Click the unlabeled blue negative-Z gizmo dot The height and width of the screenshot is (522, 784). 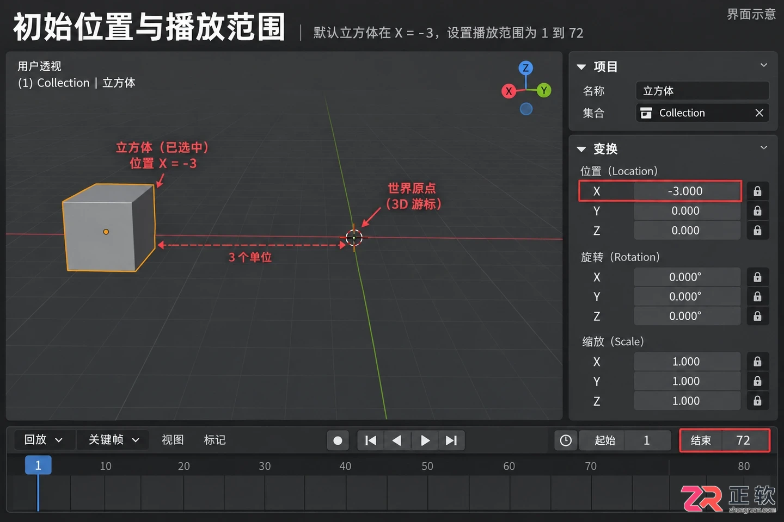(526, 109)
